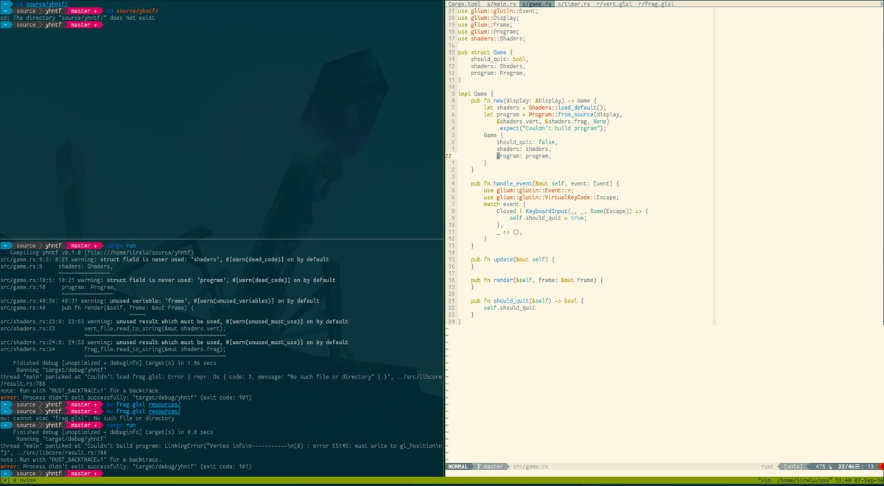This screenshot has width=884, height=486.
Task: Click the [unix] file format indicator
Action: coord(793,466)
